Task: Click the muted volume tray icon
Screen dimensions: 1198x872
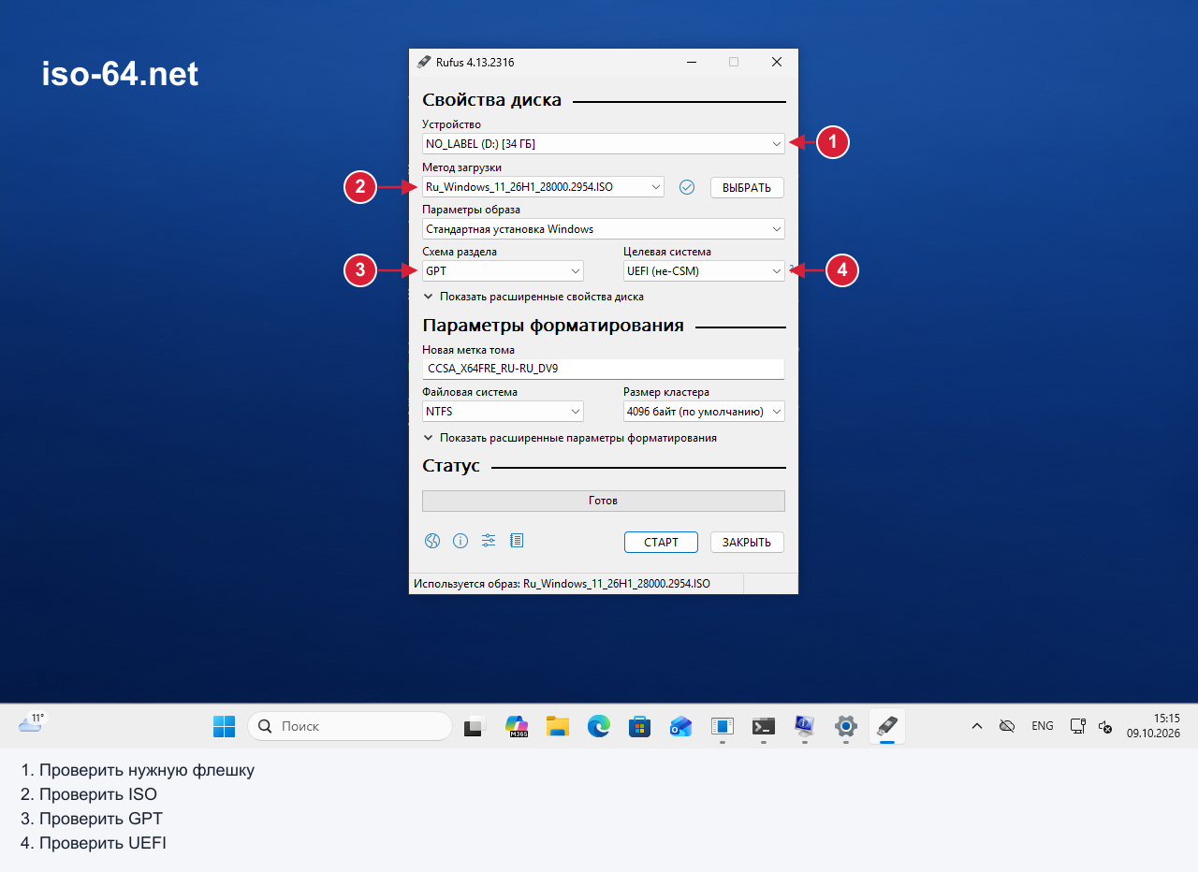Action: [1105, 726]
